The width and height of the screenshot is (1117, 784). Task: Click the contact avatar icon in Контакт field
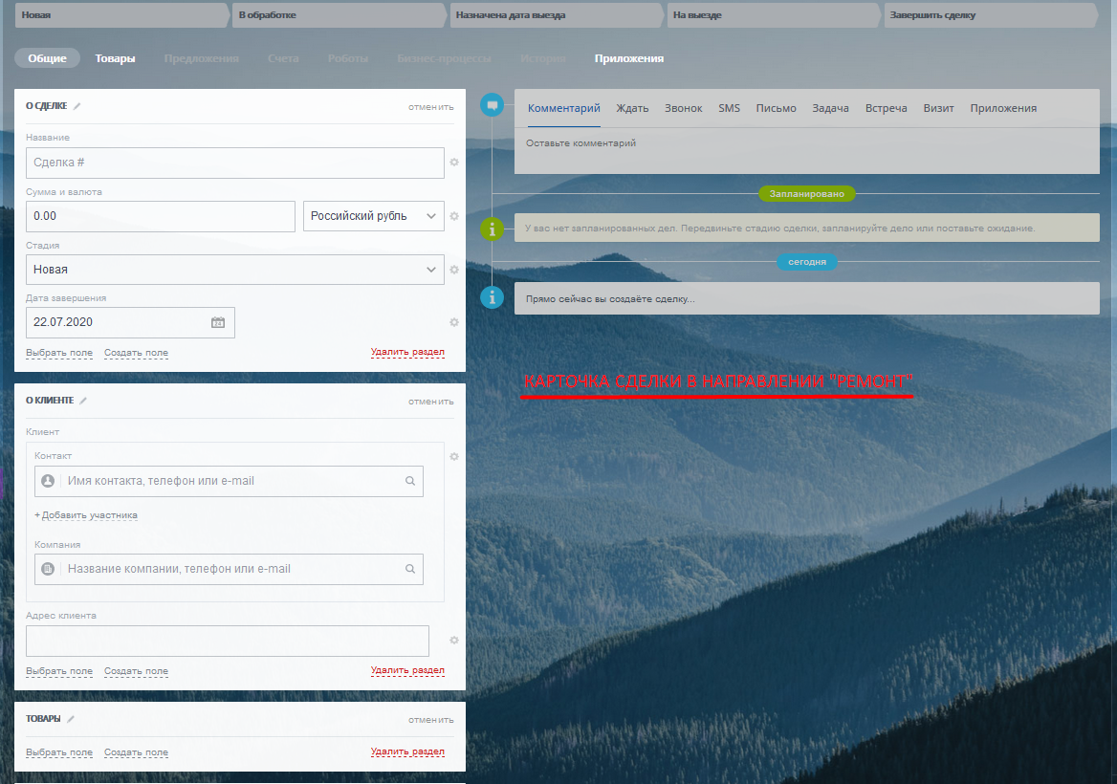tap(47, 481)
